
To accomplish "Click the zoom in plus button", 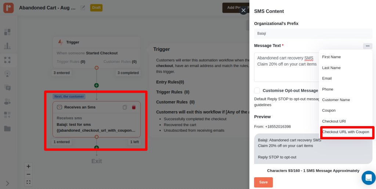I will pyautogui.click(x=29, y=166).
